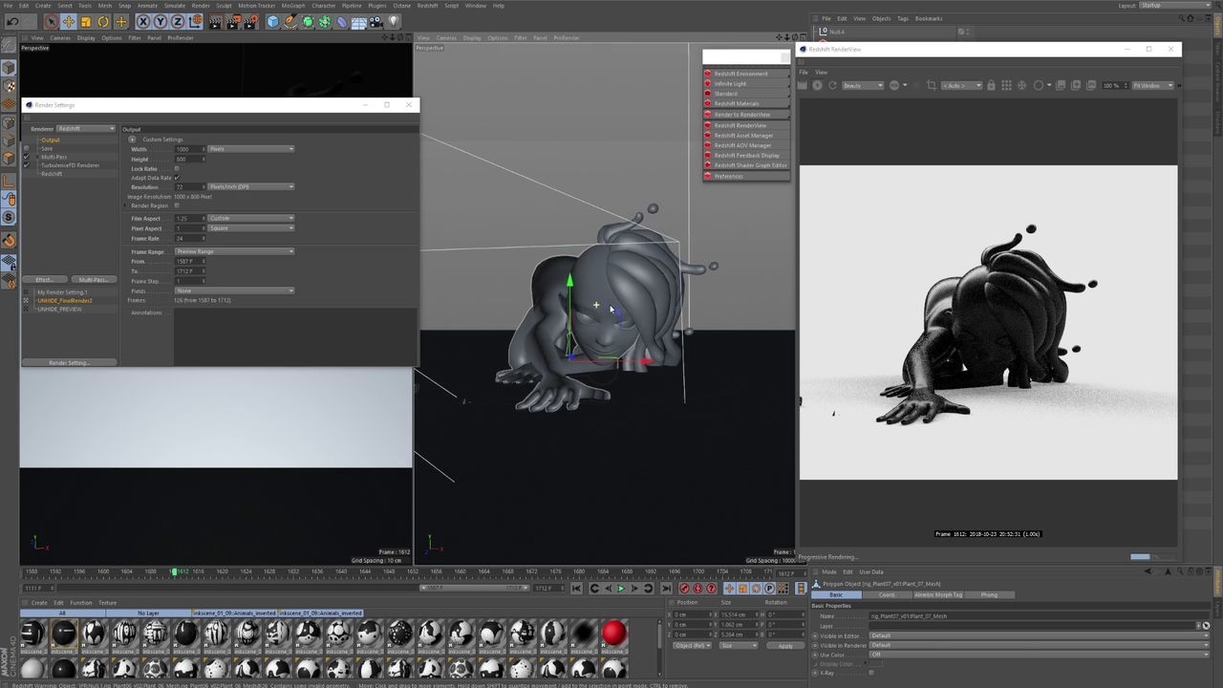Image resolution: width=1223 pixels, height=688 pixels.
Task: Click the timeline play button
Action: tap(621, 589)
